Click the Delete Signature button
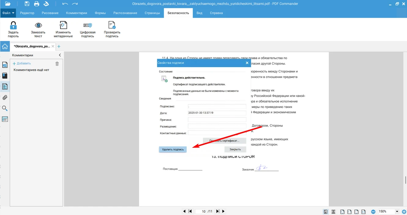Viewport: 407px width, 215px height. (x=173, y=150)
